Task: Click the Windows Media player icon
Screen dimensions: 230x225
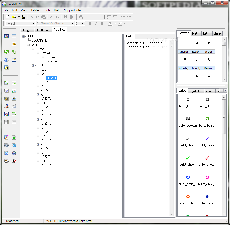Action: click(x=14, y=153)
